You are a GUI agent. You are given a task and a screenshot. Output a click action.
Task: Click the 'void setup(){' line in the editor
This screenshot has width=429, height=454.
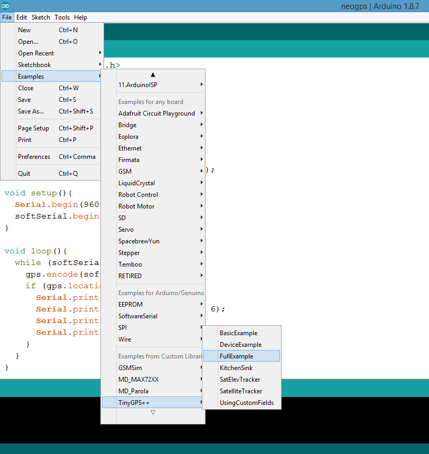point(38,193)
